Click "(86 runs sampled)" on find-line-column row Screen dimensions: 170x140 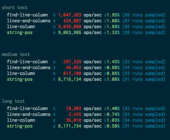tap(144, 15)
